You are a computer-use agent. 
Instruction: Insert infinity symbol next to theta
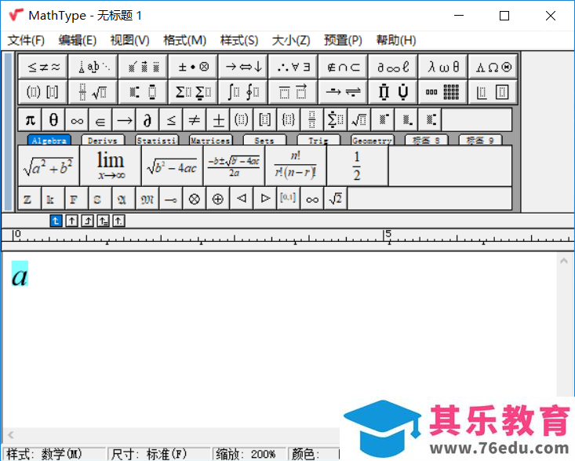[77, 119]
